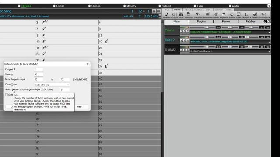Open Utility#2 patch dropdown arrow

(x=269, y=51)
